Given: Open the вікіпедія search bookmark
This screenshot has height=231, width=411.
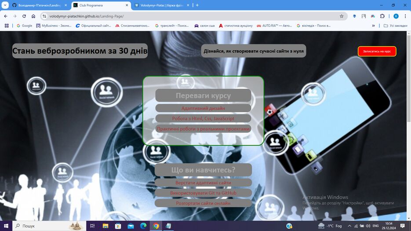Looking at the screenshot, I should [x=313, y=26].
